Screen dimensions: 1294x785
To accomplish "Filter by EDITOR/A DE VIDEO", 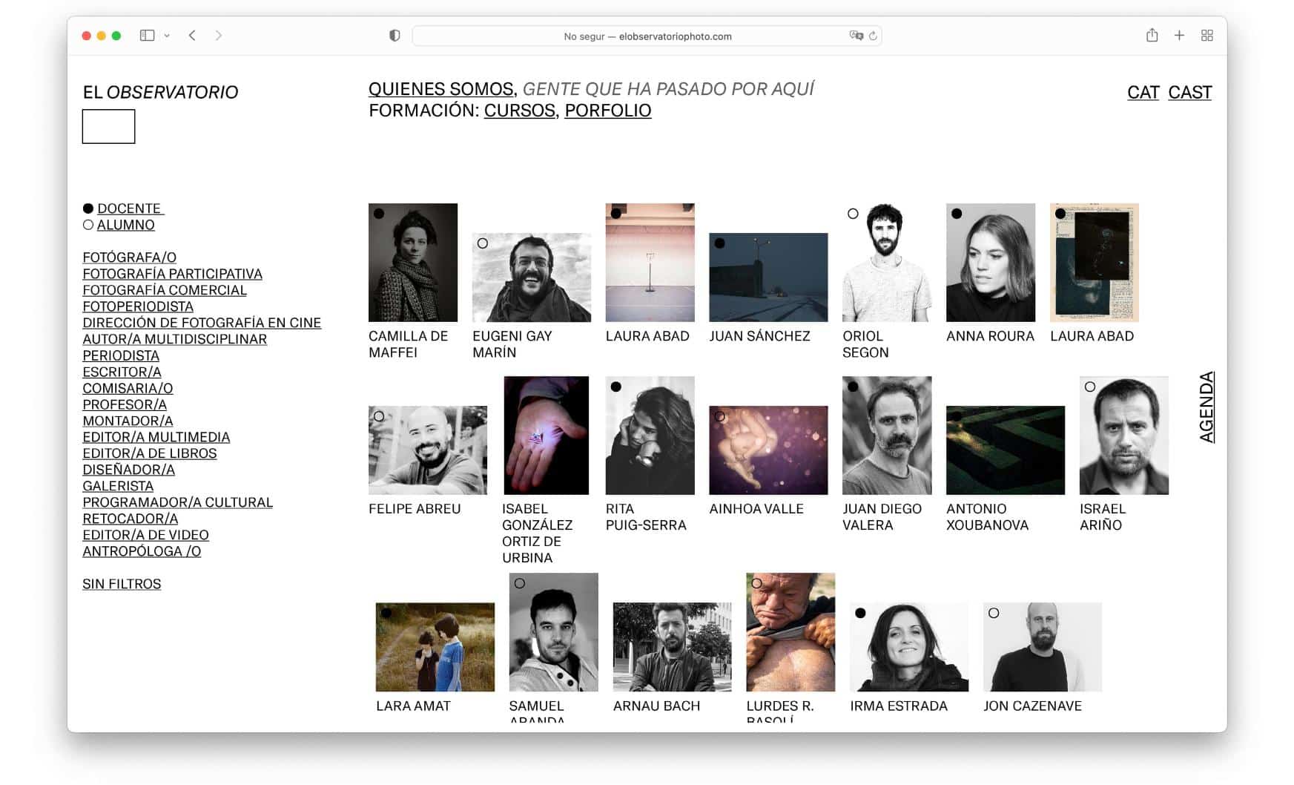I will pyautogui.click(x=145, y=535).
